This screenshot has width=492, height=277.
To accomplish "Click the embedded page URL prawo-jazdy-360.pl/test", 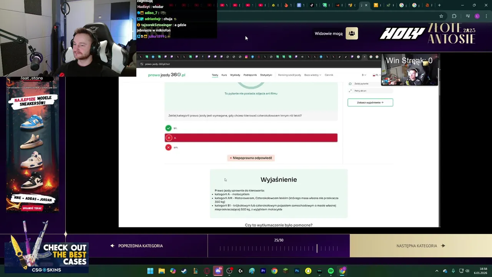I will (157, 64).
